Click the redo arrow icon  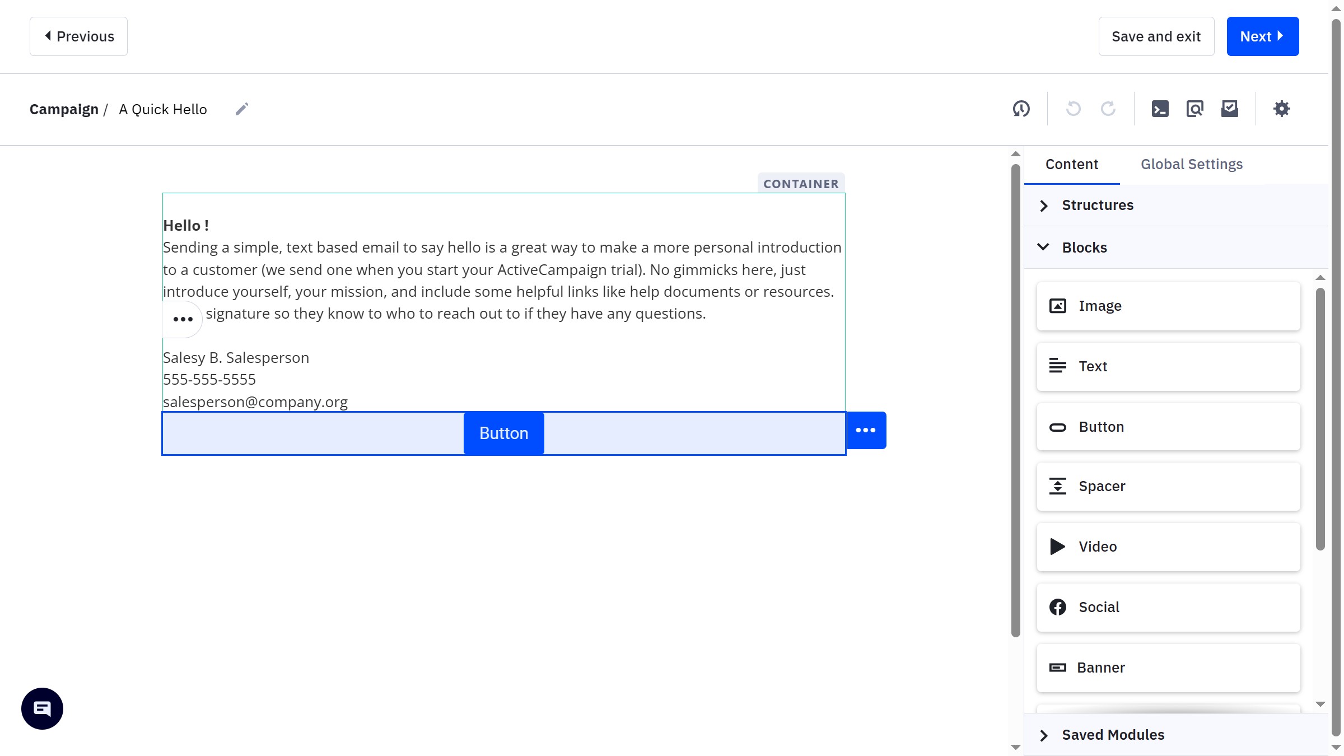tap(1108, 109)
